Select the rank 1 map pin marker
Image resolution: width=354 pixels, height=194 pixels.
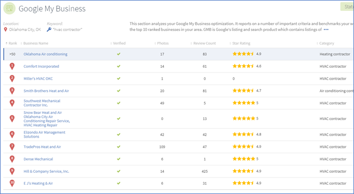[12, 66]
